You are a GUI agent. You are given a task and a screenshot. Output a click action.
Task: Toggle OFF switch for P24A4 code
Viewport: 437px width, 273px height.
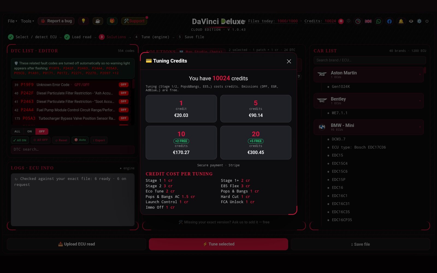(x=123, y=110)
